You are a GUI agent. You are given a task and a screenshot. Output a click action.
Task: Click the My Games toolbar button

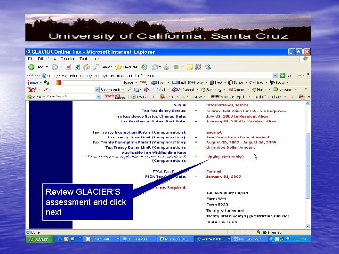coord(143,97)
